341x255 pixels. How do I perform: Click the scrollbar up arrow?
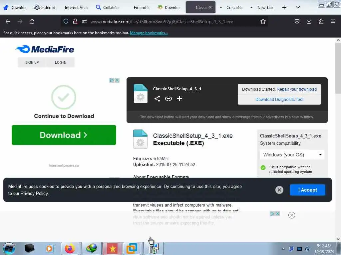[338, 40]
